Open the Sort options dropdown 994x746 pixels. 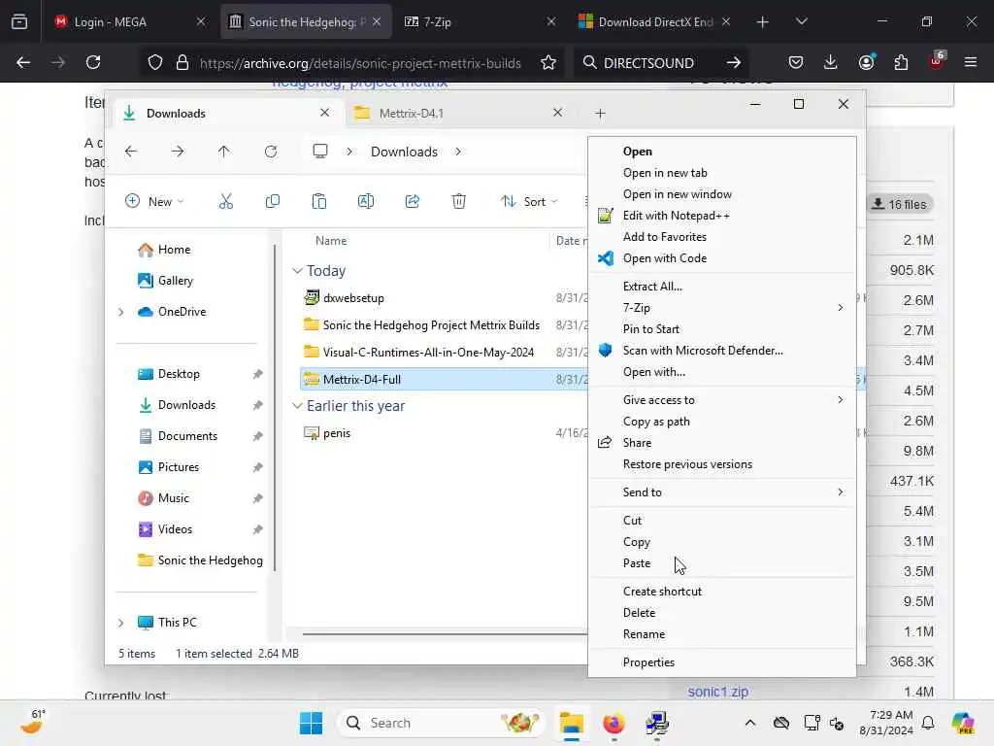[x=530, y=202]
